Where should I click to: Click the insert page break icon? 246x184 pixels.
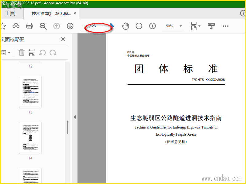(x=32, y=52)
